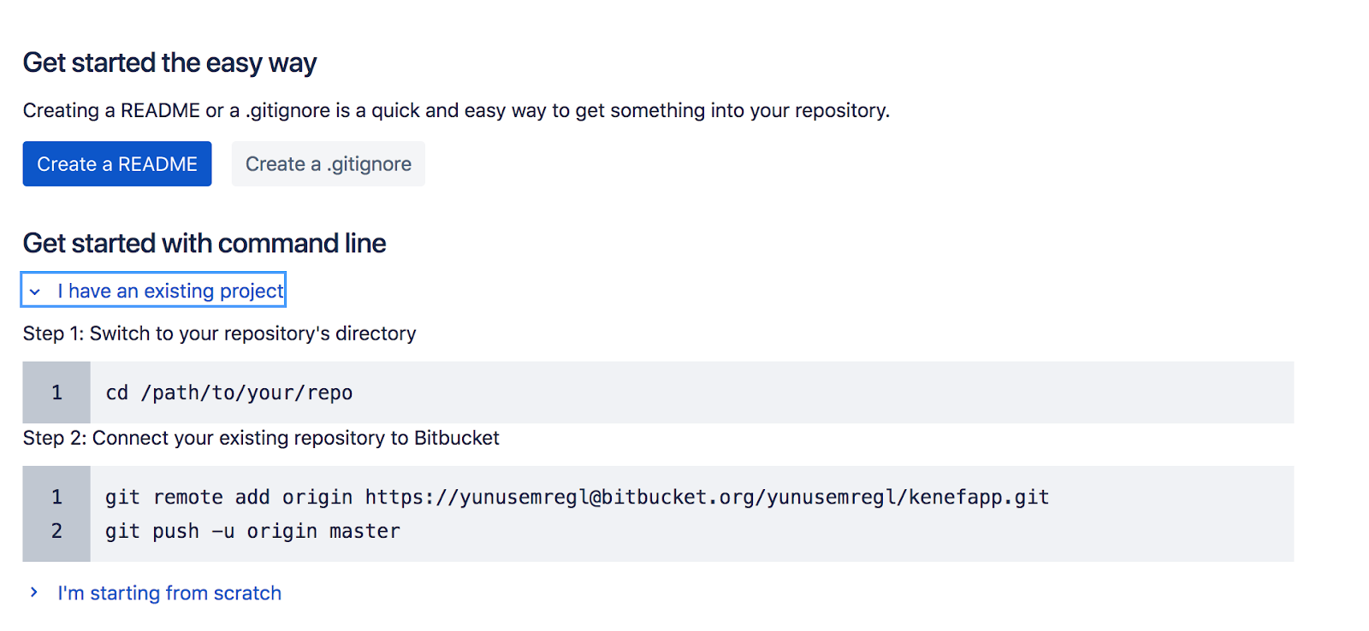Image resolution: width=1369 pixels, height=631 pixels.
Task: Click the Create a README button
Action: pyautogui.click(x=117, y=164)
